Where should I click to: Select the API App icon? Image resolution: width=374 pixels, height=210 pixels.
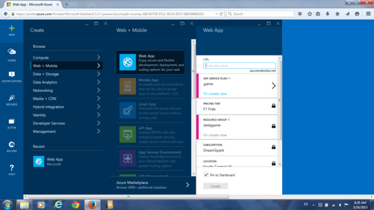click(x=128, y=135)
